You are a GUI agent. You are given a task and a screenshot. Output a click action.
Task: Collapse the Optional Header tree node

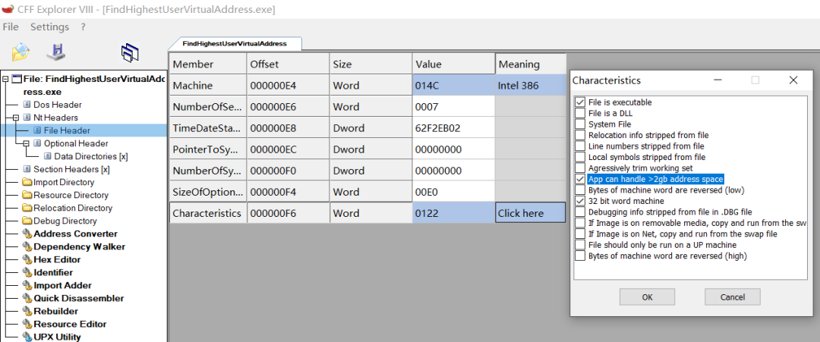point(26,143)
